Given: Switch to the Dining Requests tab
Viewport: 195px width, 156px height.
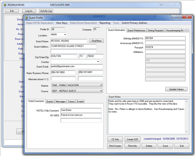Looking at the screenshot, I should click(156, 30).
